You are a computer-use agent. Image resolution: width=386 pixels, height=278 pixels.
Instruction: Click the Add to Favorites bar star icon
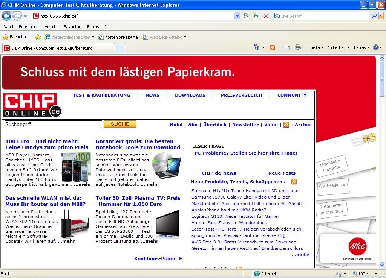[38, 37]
